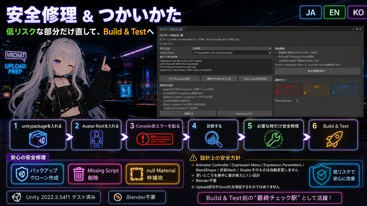
Task: Click the バックアップ クローン作成 card
Action: (37, 174)
